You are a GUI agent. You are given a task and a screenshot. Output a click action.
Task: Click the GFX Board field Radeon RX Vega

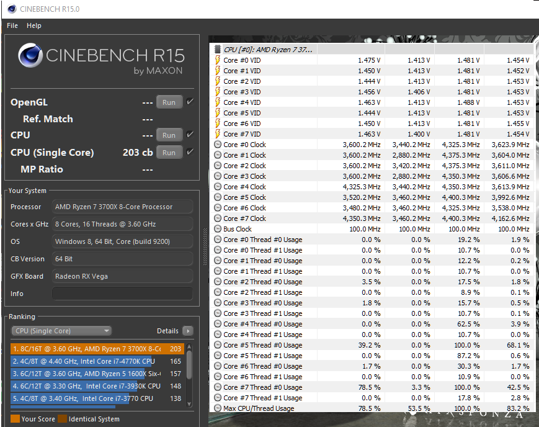(122, 276)
